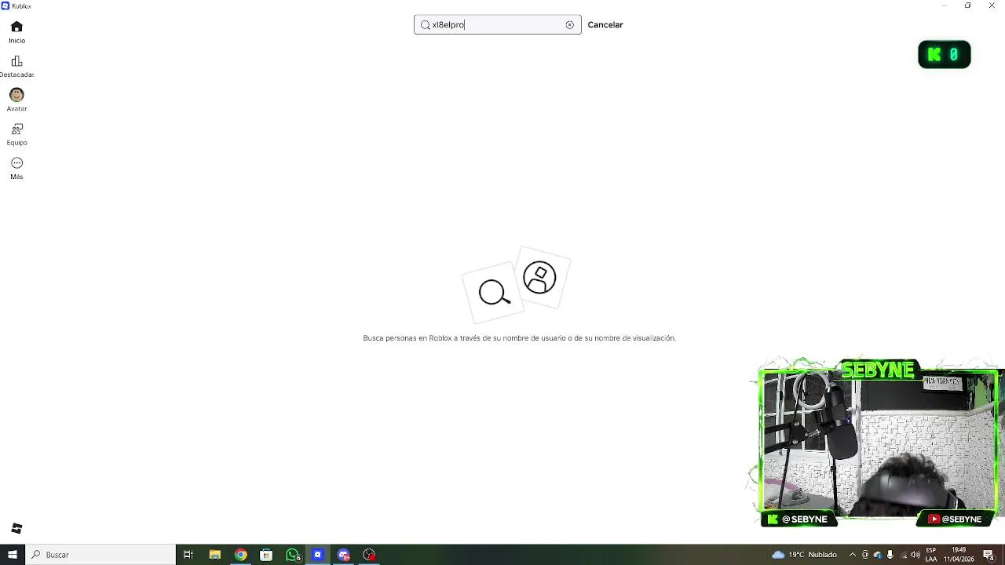Go to Inicio in Roblox sidebar

click(16, 32)
